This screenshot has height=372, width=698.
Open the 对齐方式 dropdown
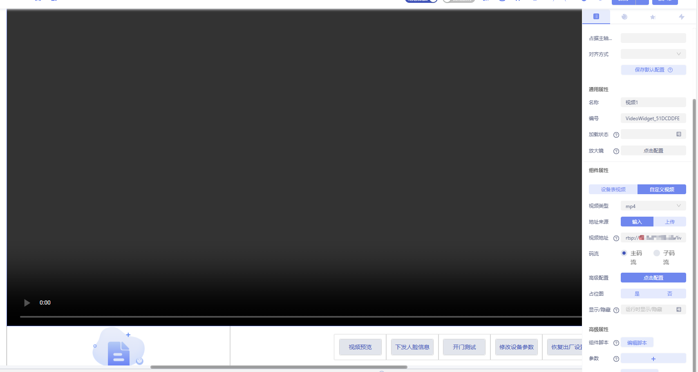pos(653,54)
